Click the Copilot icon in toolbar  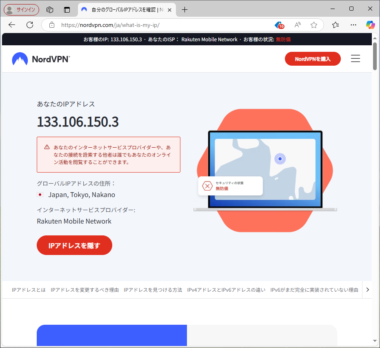tap(370, 25)
